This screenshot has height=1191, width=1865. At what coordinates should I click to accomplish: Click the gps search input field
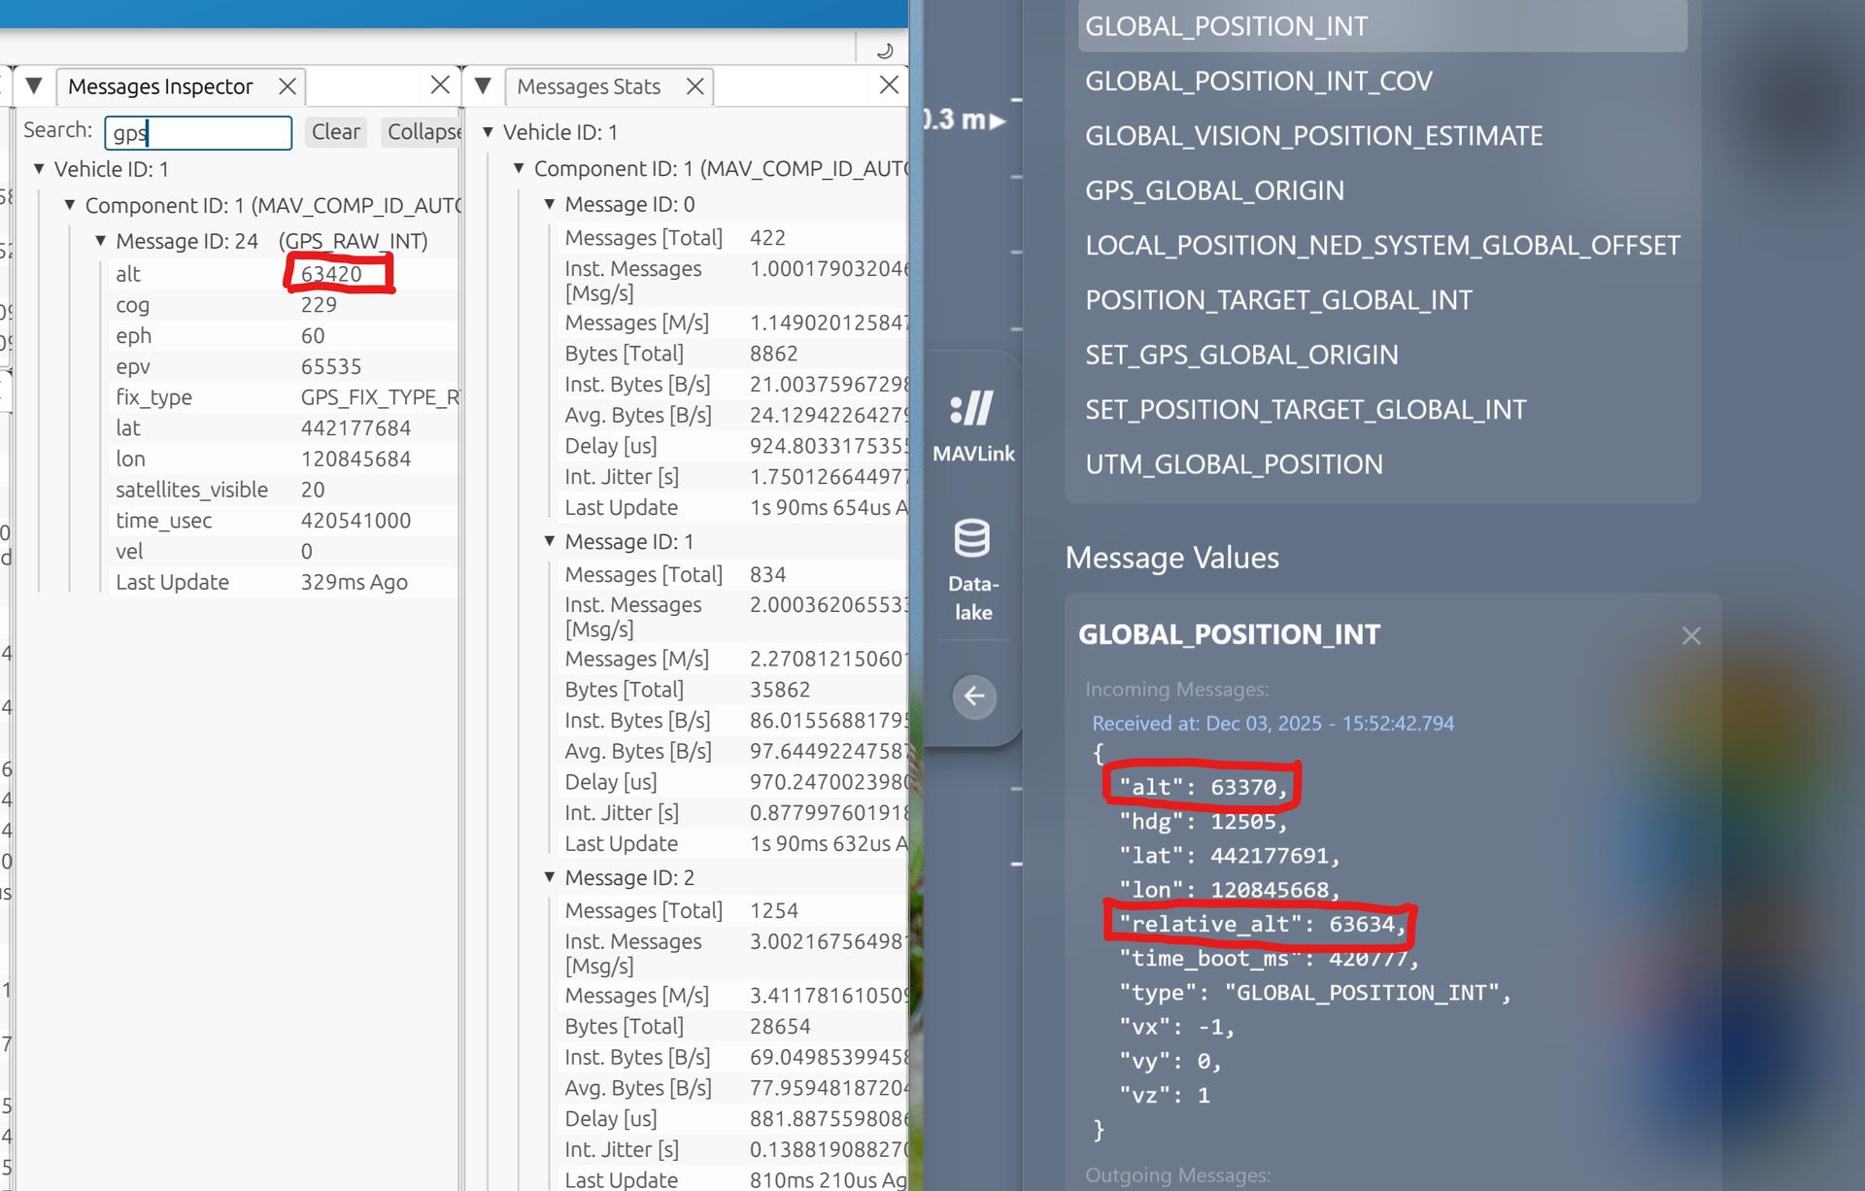[x=198, y=132]
